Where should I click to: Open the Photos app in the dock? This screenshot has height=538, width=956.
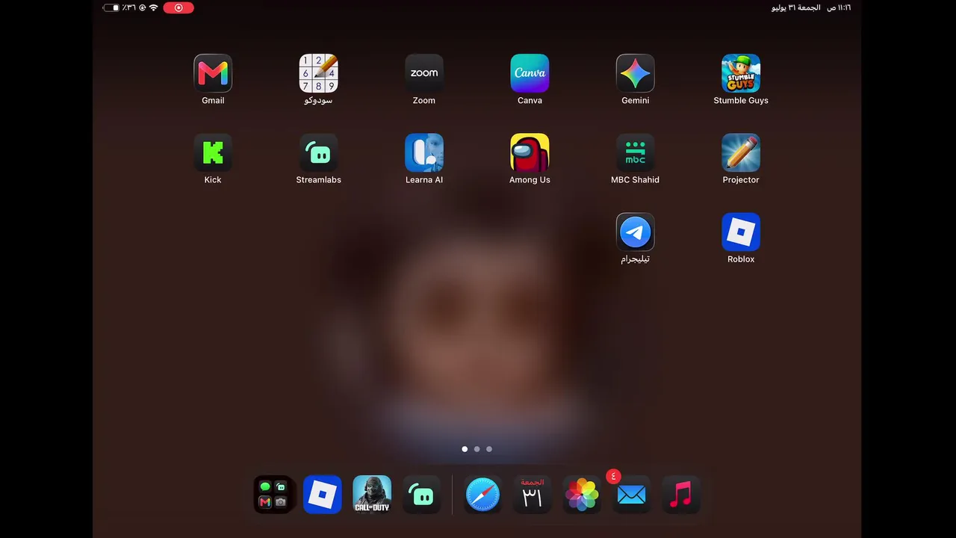[582, 495]
